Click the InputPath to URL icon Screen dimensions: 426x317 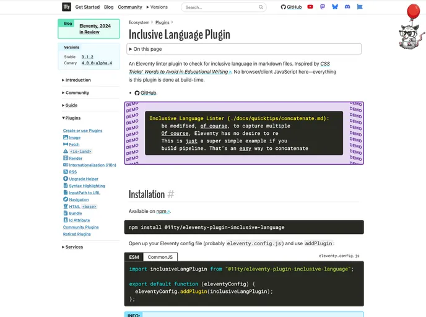point(66,193)
